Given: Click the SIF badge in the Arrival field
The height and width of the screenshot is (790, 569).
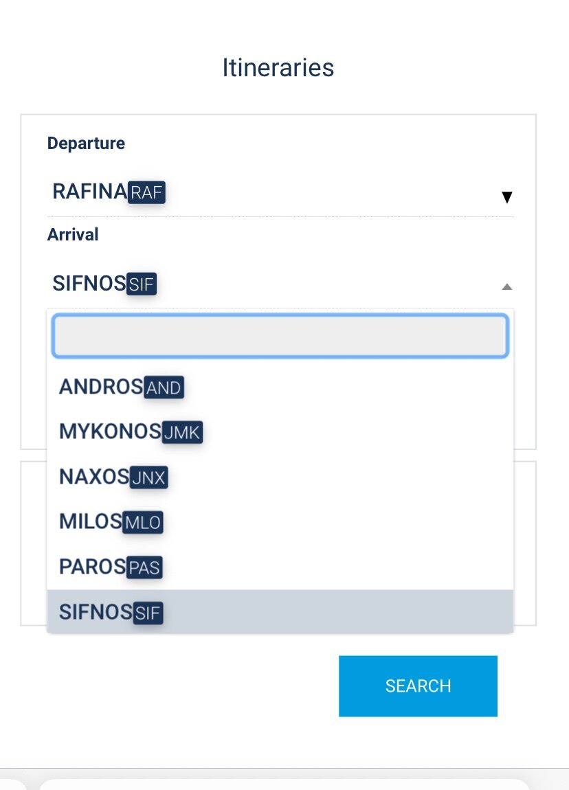Looking at the screenshot, I should 142,284.
